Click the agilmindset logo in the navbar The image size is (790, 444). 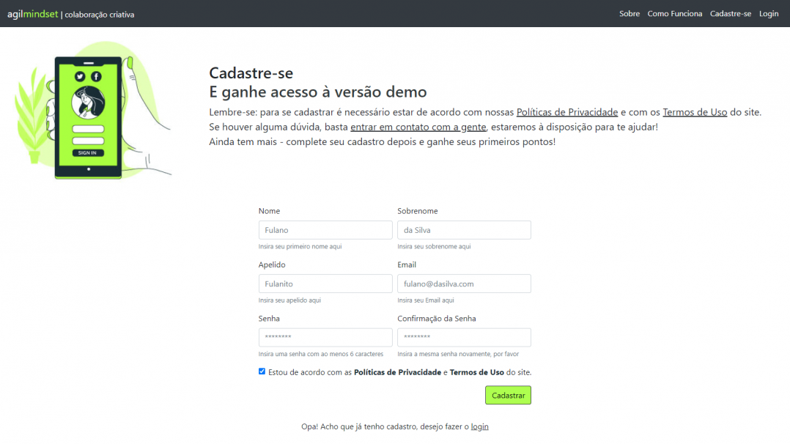[x=32, y=12]
